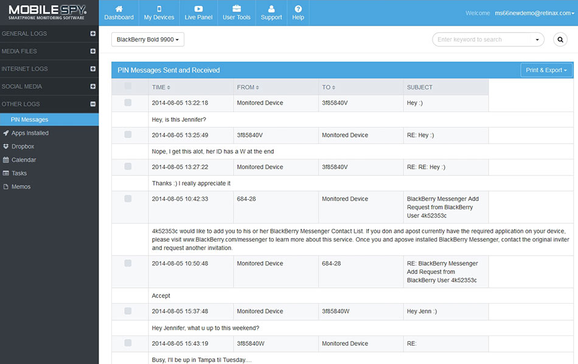578x364 pixels.
Task: Check the 10:42:33 message row checkbox
Action: 128,198
